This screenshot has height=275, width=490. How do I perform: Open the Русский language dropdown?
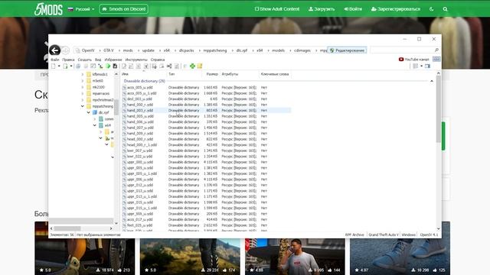coord(81,9)
